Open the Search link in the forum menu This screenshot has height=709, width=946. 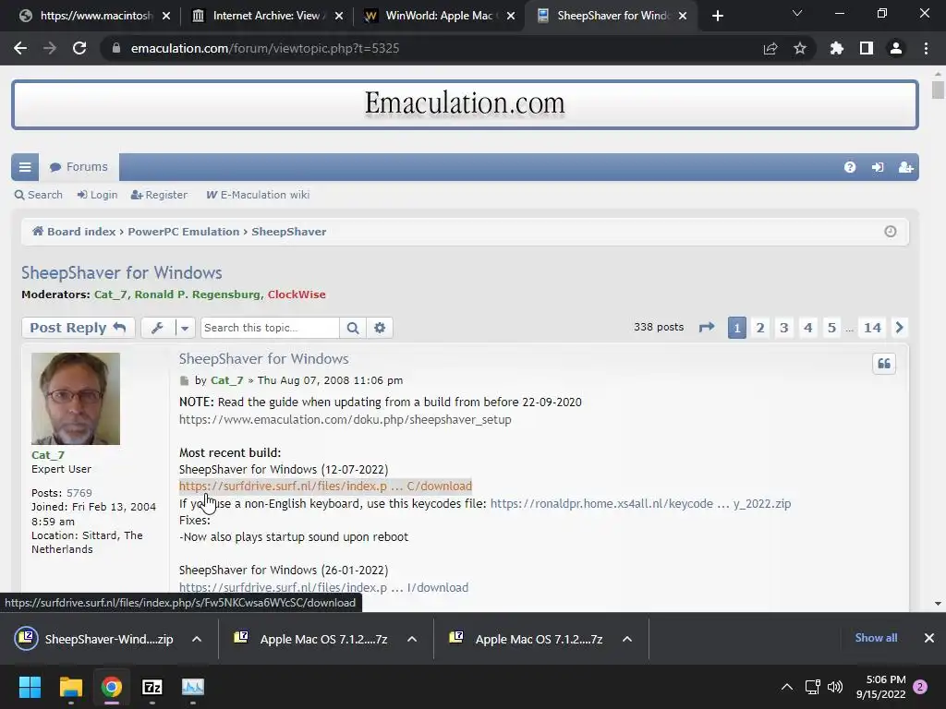pos(39,195)
